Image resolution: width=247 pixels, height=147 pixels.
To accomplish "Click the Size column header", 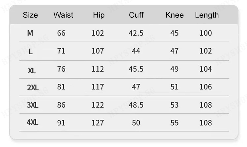I will (30, 15).
